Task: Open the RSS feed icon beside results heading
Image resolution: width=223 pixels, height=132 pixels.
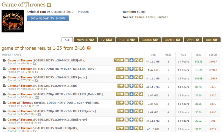Action: pos(89,48)
